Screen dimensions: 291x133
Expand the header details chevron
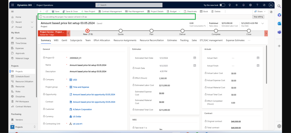pos(262,23)
